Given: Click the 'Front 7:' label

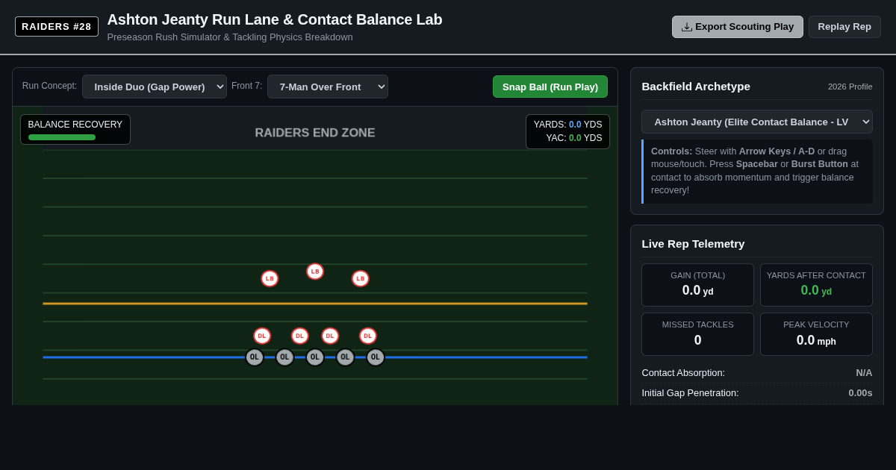Looking at the screenshot, I should (x=247, y=86).
